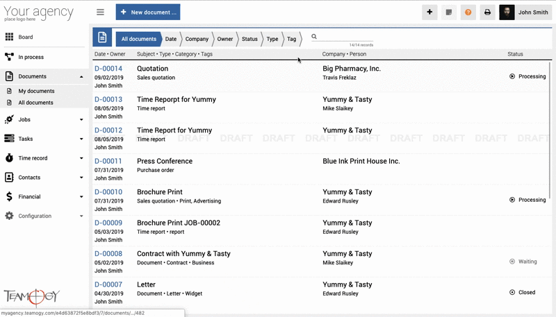This screenshot has width=556, height=317.
Task: Click the Company • Person column header
Action: [344, 54]
